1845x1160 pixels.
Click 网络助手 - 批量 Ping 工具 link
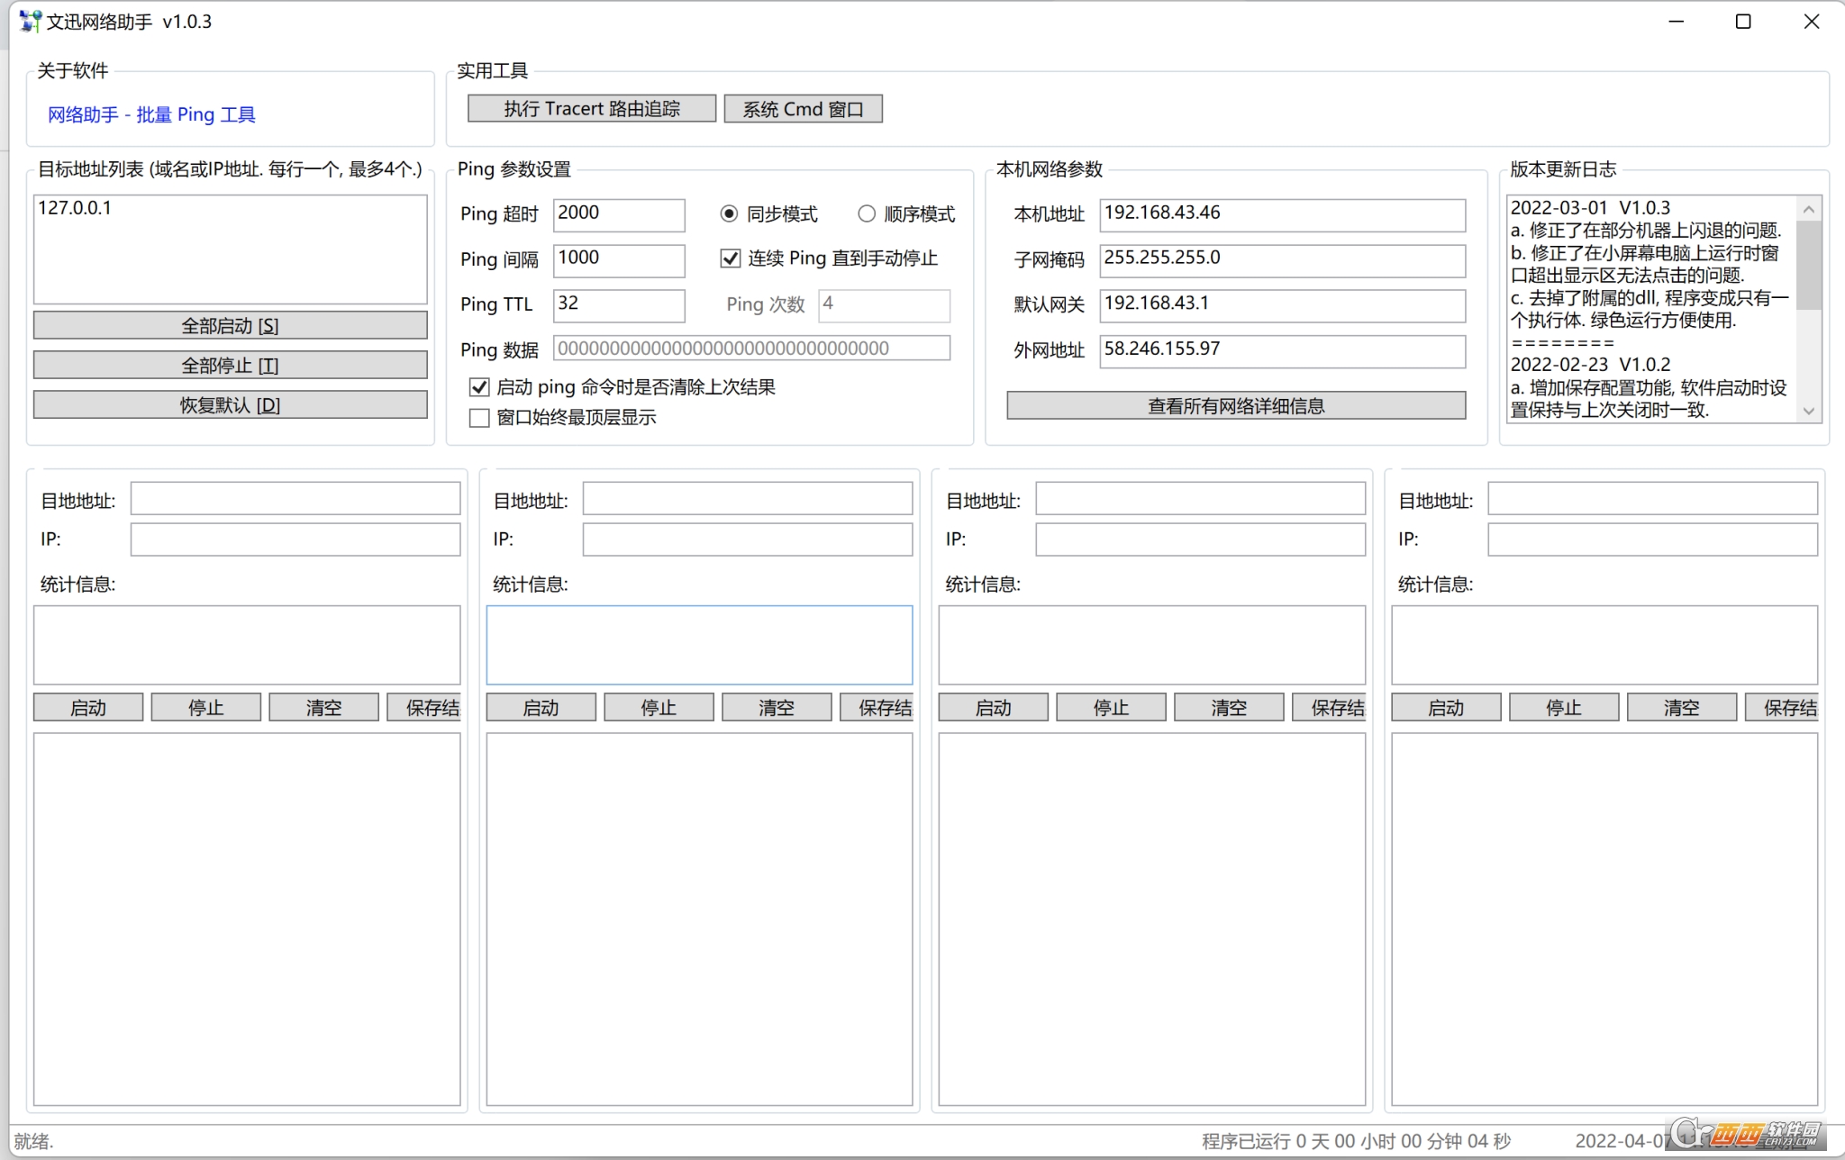(x=151, y=114)
